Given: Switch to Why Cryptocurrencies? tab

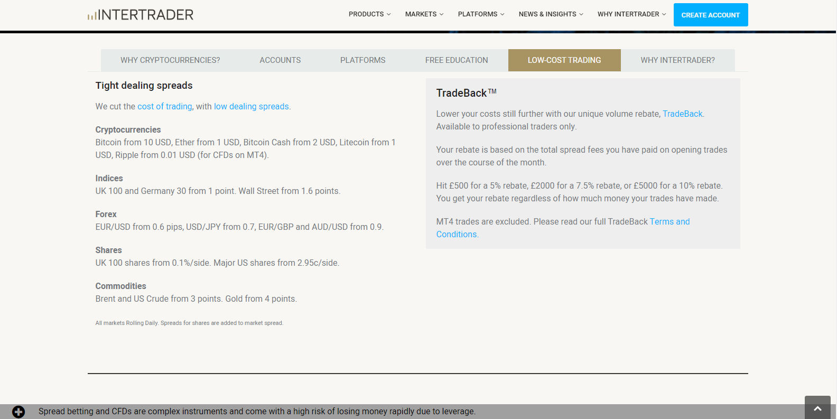Looking at the screenshot, I should (170, 60).
